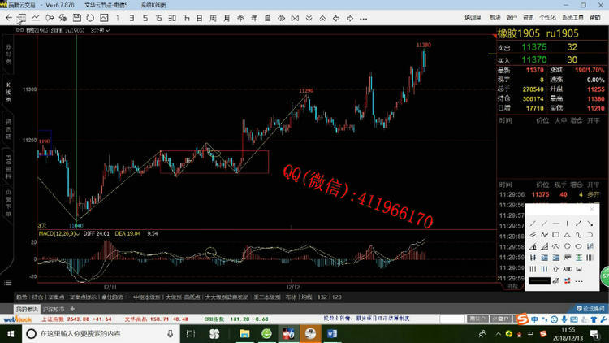609x343 pixels.
Task: Select the 我的板块 bottom tab
Action: pos(25,310)
